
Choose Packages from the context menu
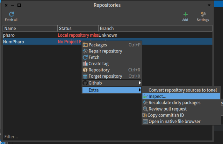tap(112, 45)
